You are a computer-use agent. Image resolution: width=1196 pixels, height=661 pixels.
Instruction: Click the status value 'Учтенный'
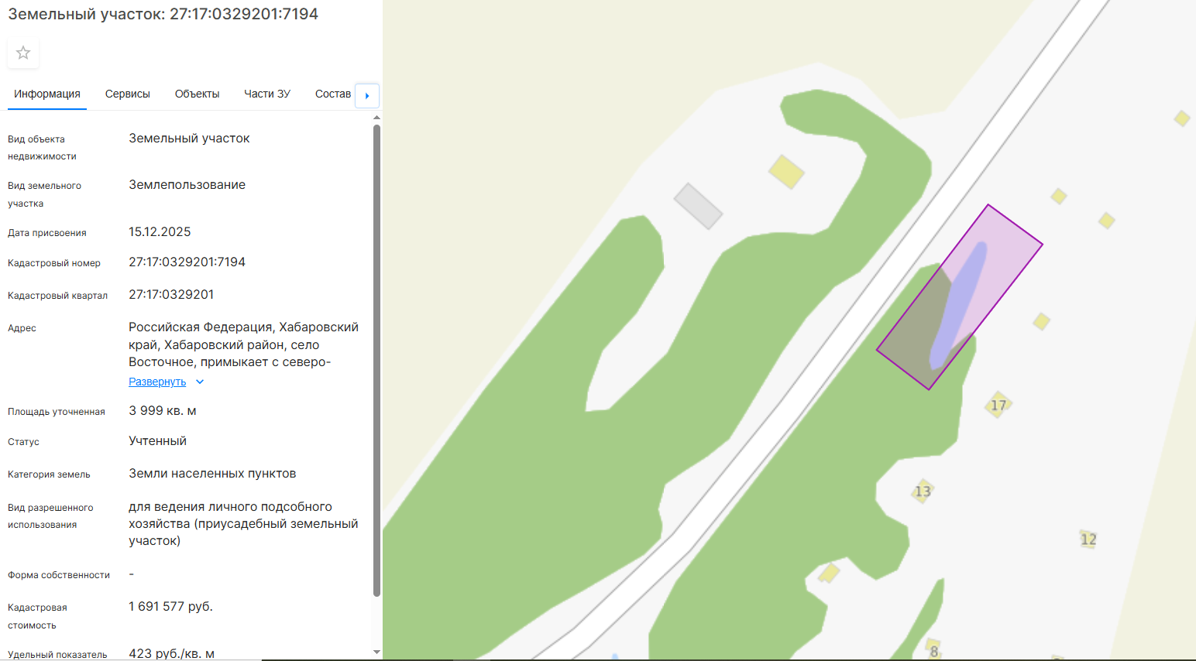157,441
